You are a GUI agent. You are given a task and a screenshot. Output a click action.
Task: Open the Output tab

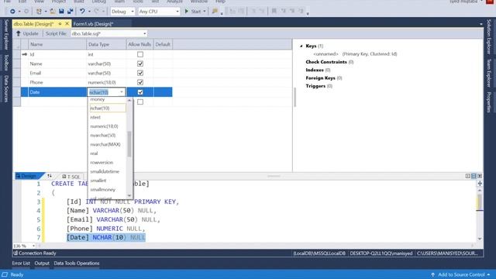point(42,263)
